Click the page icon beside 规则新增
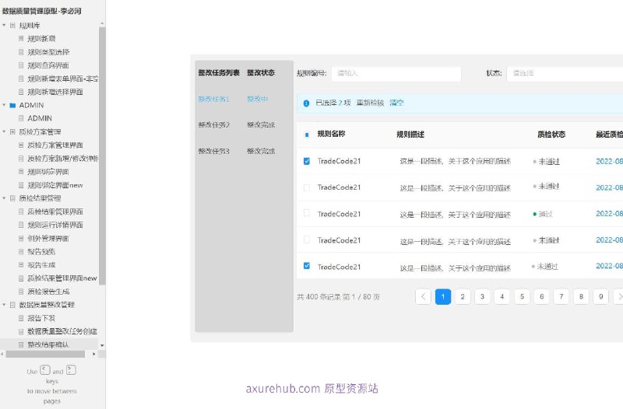Screen dimensions: 623x409 click(21, 38)
